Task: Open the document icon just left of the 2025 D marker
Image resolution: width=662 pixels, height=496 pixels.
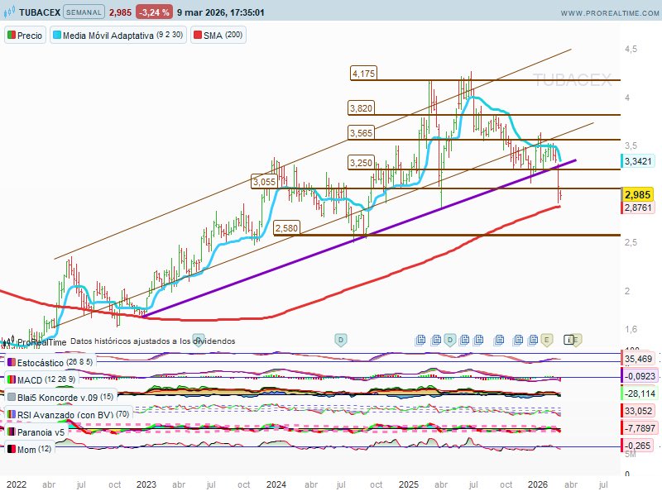Action: pos(437,340)
